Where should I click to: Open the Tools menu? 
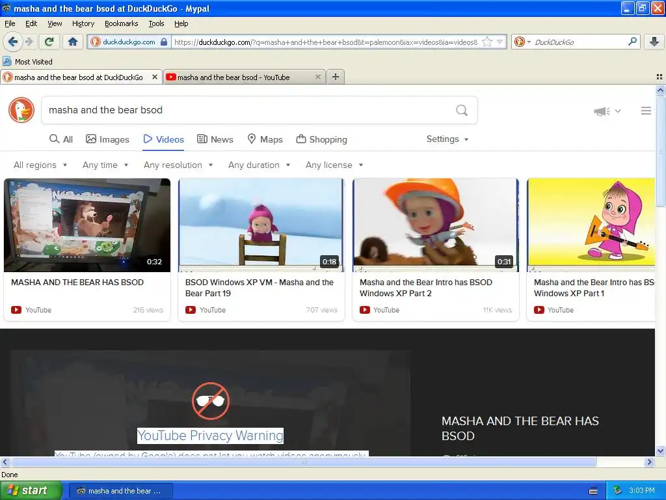coord(156,23)
